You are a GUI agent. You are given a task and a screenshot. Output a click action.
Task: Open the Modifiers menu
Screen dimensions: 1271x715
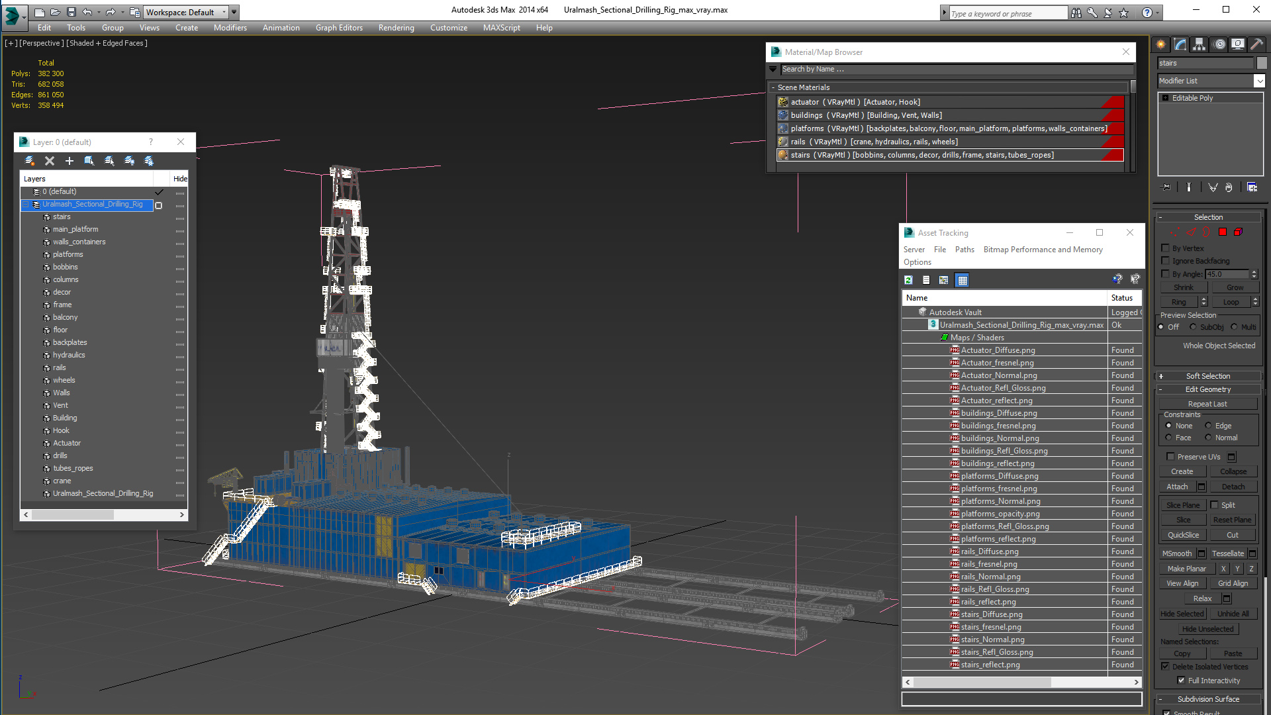[230, 28]
